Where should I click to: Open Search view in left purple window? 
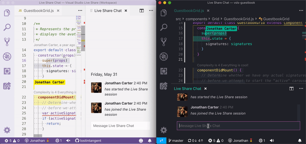point(7,27)
